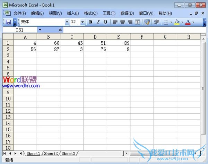Expand formatting toolbar options chevron

point(205,22)
